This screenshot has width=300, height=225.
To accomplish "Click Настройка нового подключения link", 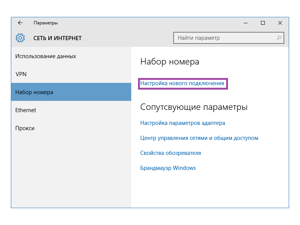I will tap(182, 83).
